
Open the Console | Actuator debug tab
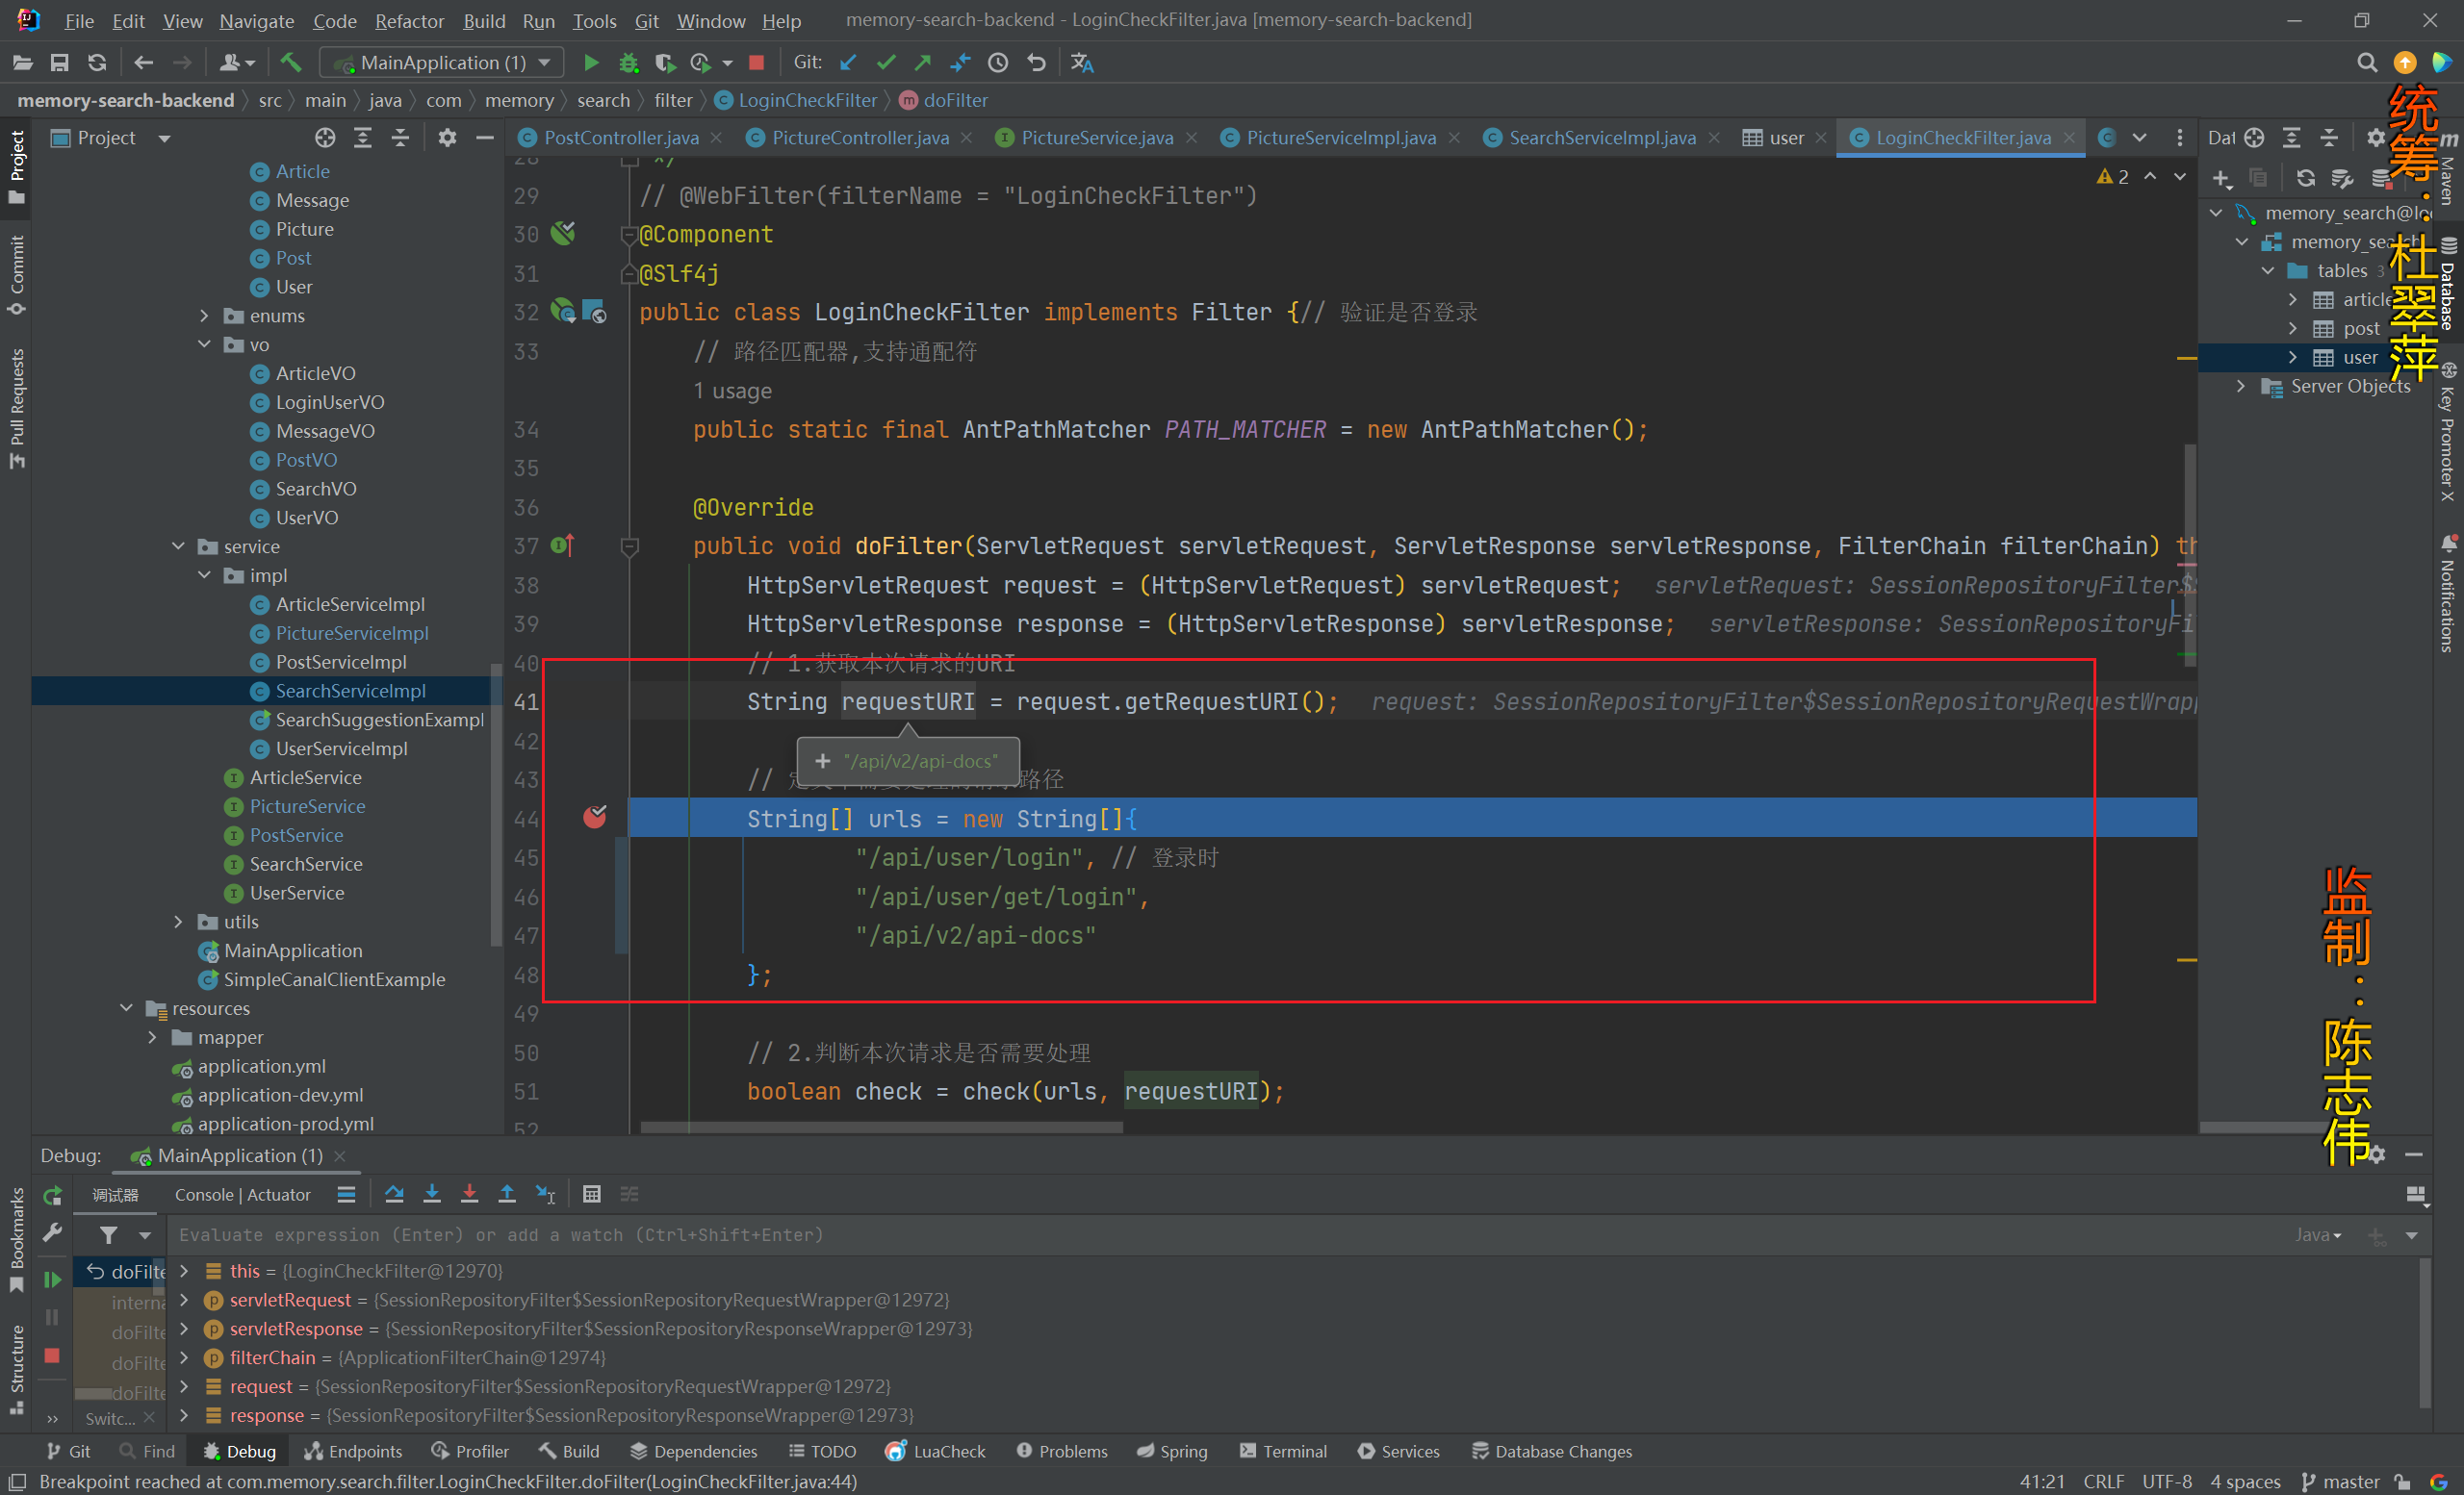242,1194
